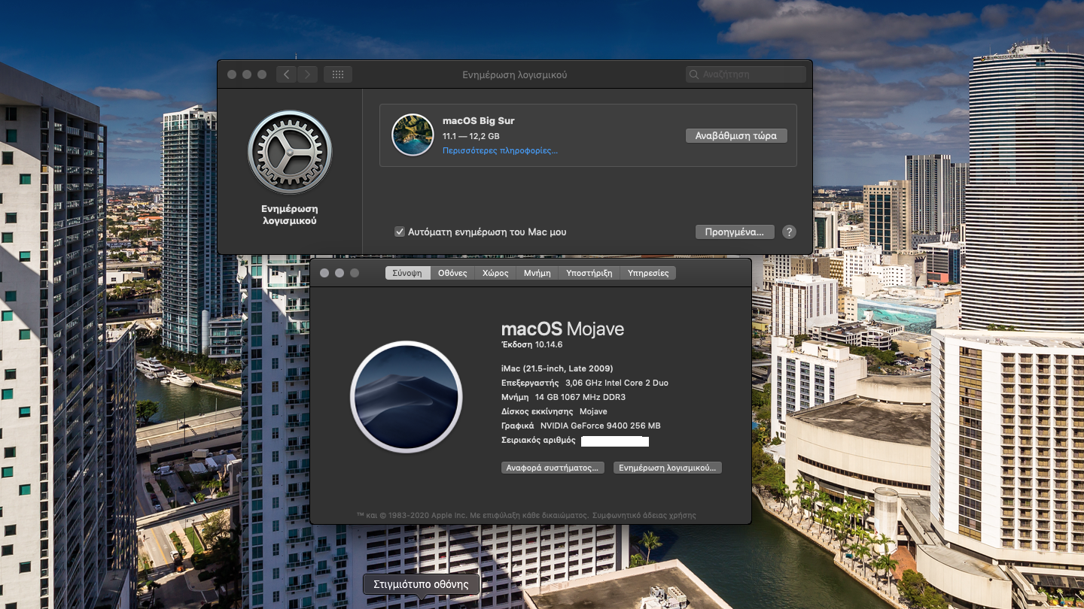
Task: Click the macOS Mojave logo image
Action: (406, 397)
